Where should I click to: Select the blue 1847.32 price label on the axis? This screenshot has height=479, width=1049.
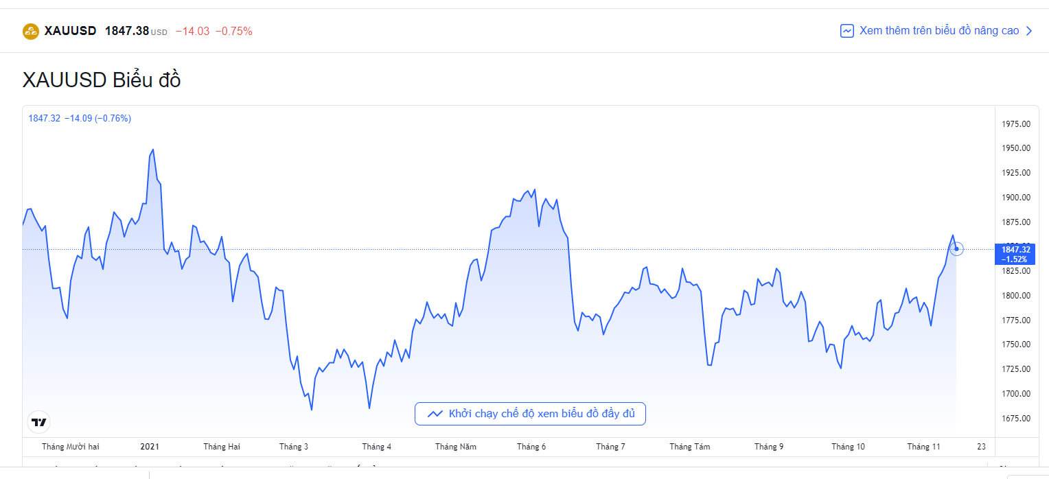coord(1015,254)
